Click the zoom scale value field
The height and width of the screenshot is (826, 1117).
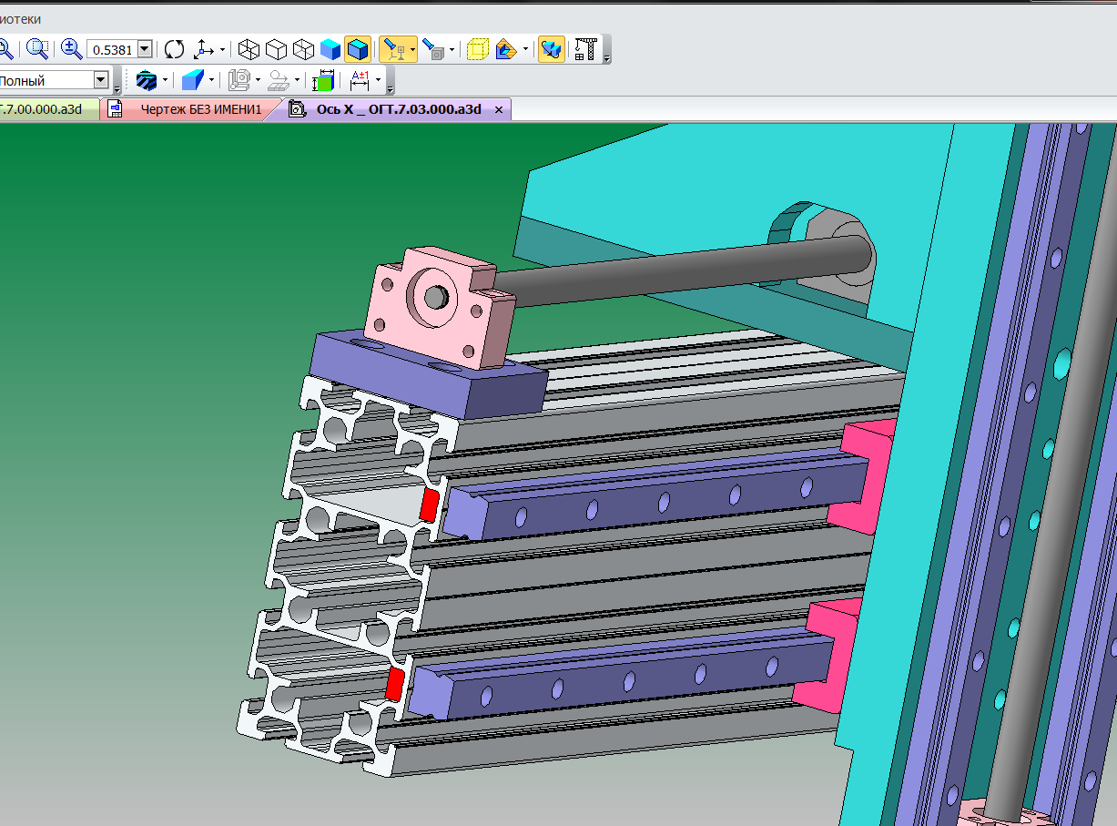[111, 49]
